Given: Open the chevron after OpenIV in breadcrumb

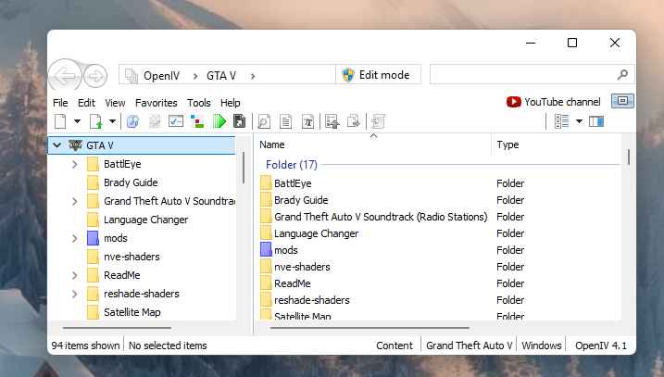Looking at the screenshot, I should [195, 76].
